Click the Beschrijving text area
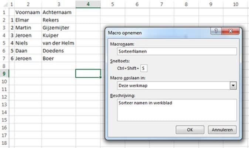 [177, 110]
